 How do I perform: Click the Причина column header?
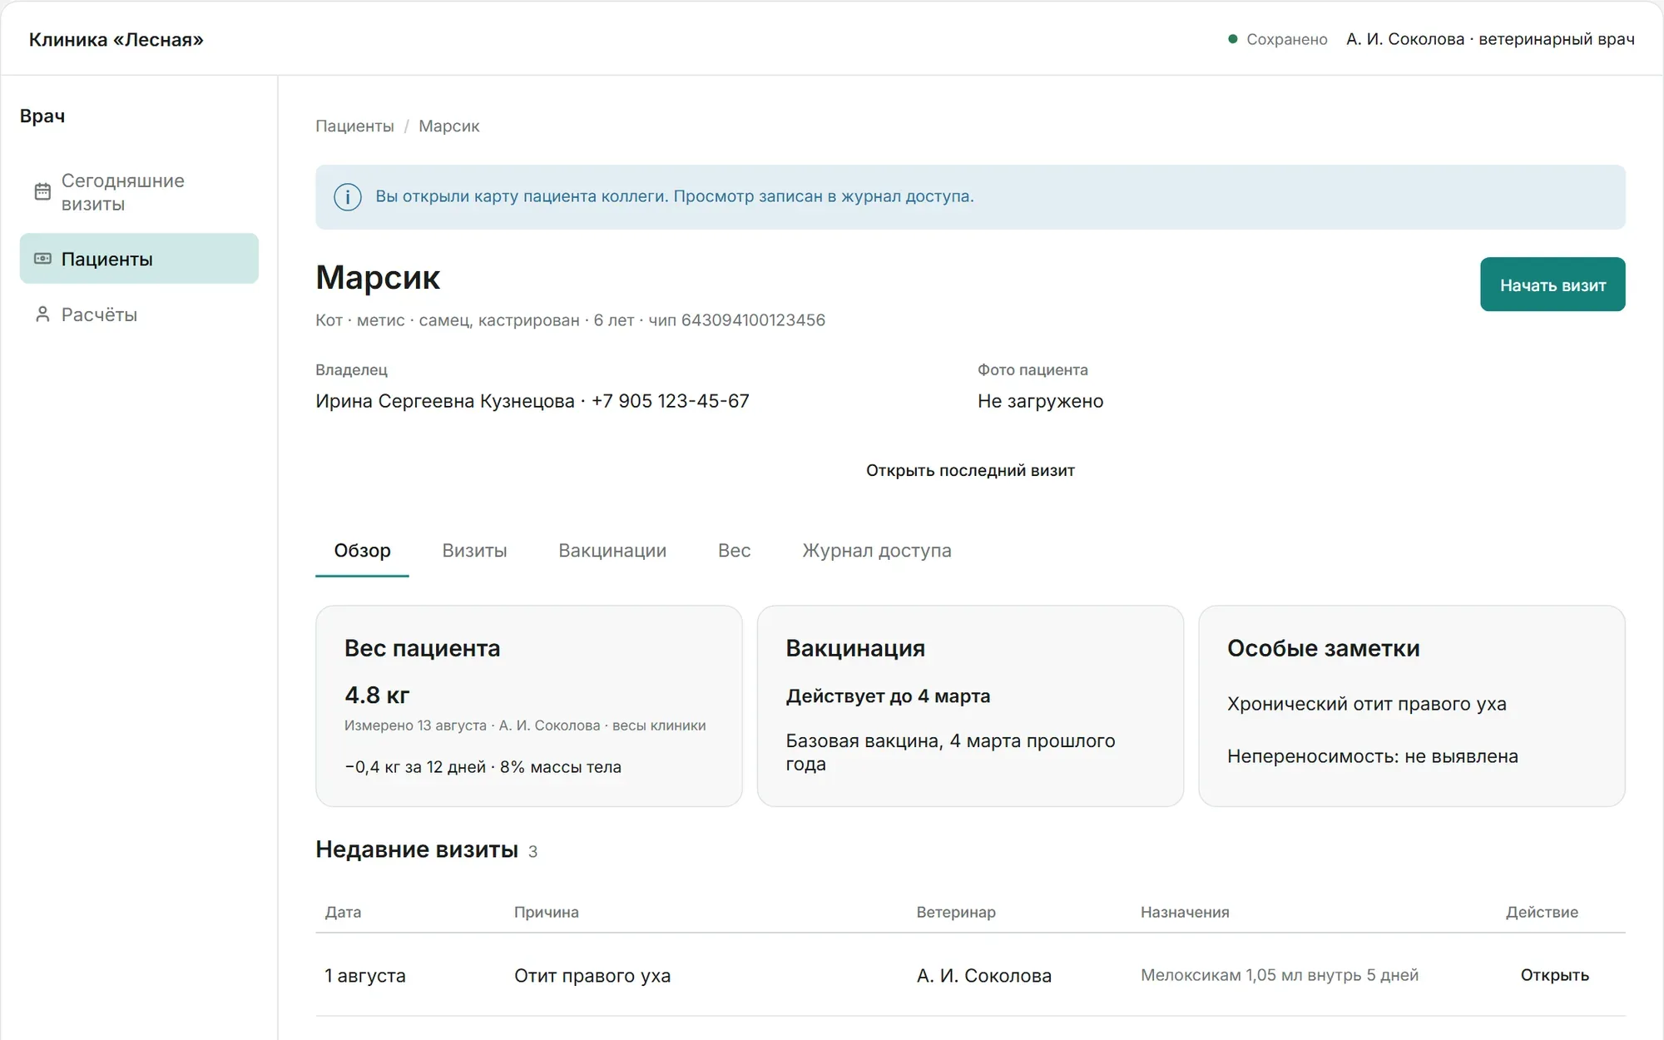point(546,912)
